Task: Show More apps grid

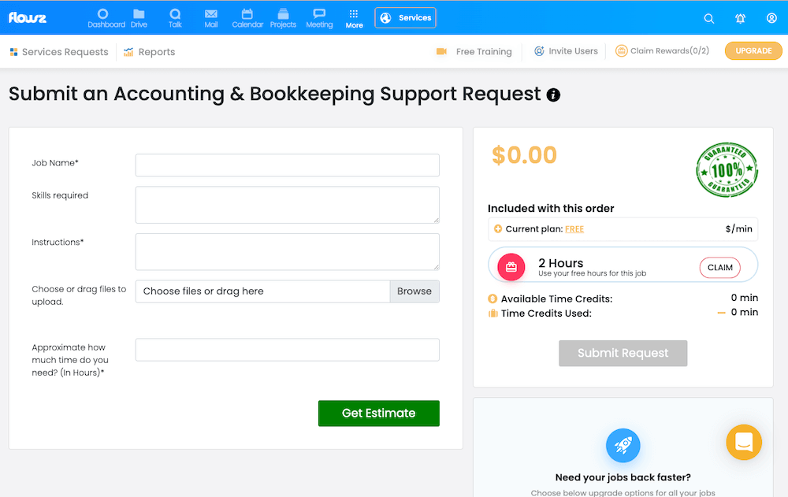Action: [x=354, y=19]
